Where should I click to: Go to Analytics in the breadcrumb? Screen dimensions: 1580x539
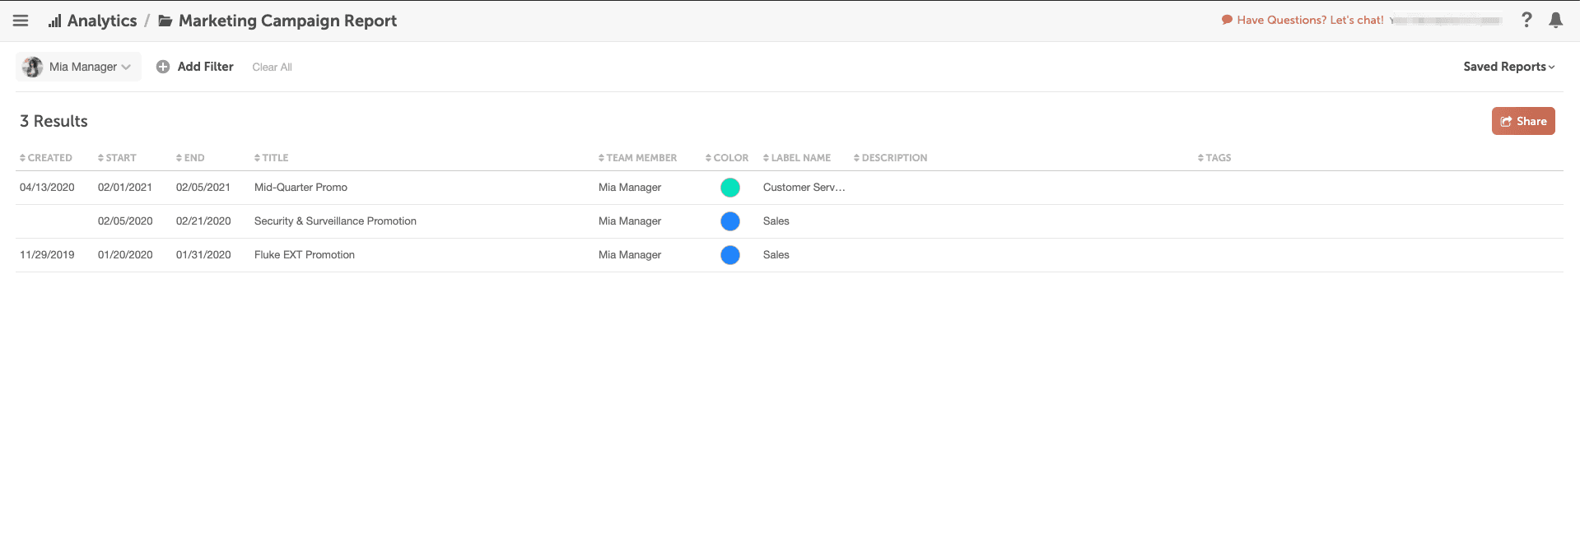[x=101, y=21]
